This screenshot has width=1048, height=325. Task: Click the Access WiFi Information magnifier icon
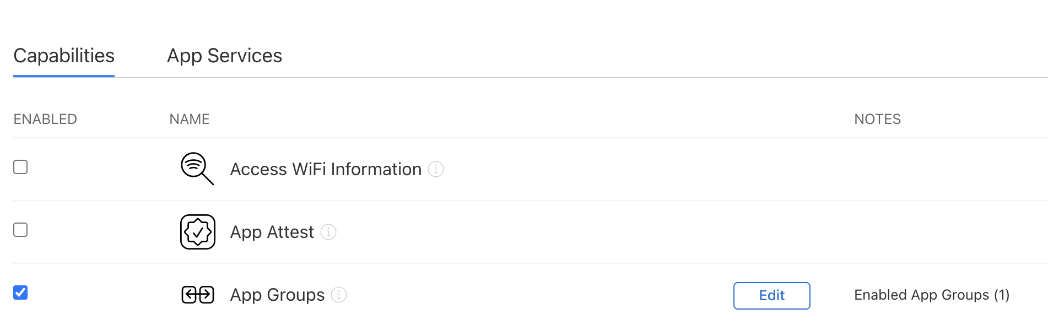pyautogui.click(x=197, y=169)
